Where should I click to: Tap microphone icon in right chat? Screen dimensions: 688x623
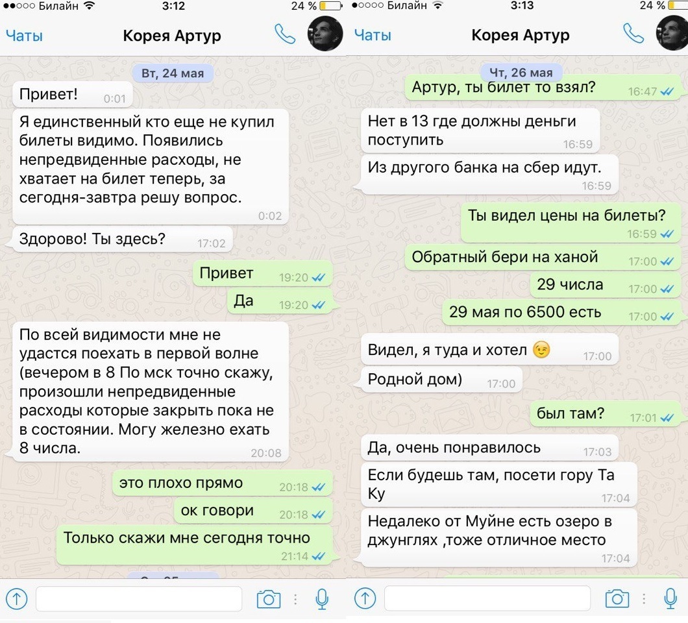point(670,598)
